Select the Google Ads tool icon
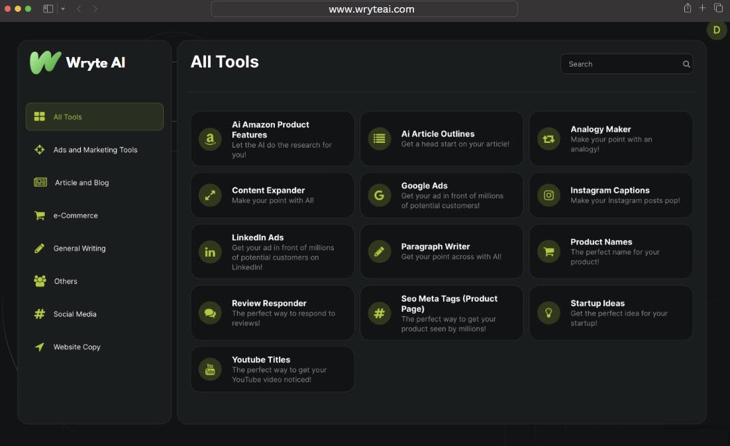The image size is (730, 446). click(379, 195)
